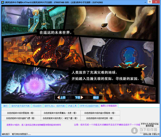Click the purple 进度条9/9修改 instruction text

click(34, 125)
